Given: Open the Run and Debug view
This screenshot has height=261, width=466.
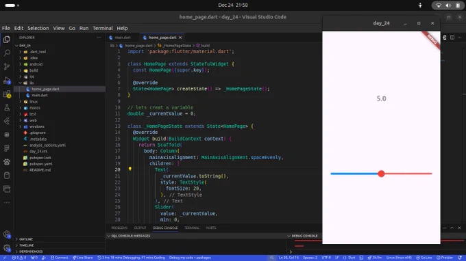Looking at the screenshot, I should click(7, 81).
